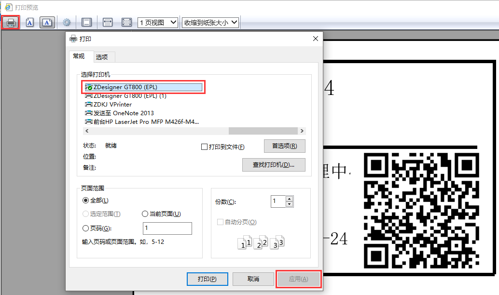Click the printer list horizontal scrollbar thumb
Screen dimensions: 499x295
(263, 131)
